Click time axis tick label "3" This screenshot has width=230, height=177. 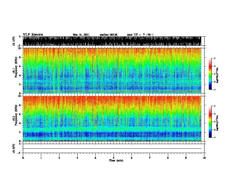click(77, 158)
